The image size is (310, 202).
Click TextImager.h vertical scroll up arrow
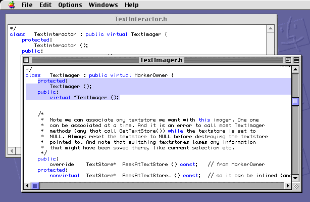[x=295, y=69]
